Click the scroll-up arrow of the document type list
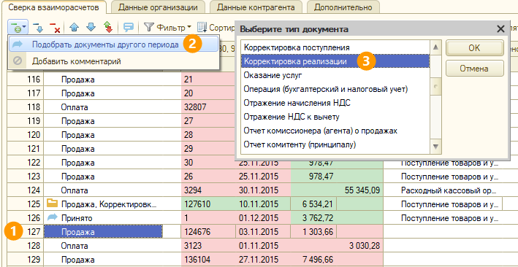Image resolution: width=518 pixels, height=267 pixels. pyautogui.click(x=436, y=47)
